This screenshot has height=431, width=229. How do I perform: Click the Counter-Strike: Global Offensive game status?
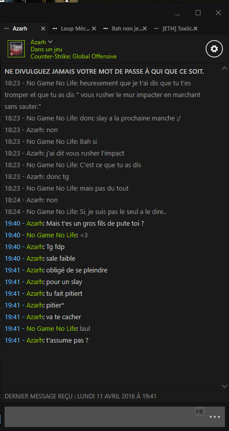click(74, 56)
